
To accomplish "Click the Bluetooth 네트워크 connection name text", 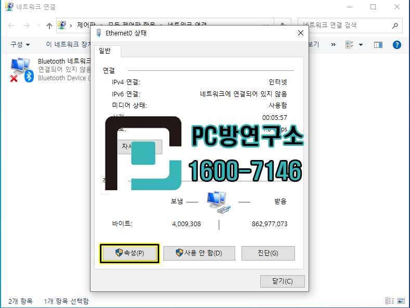I will [64, 61].
